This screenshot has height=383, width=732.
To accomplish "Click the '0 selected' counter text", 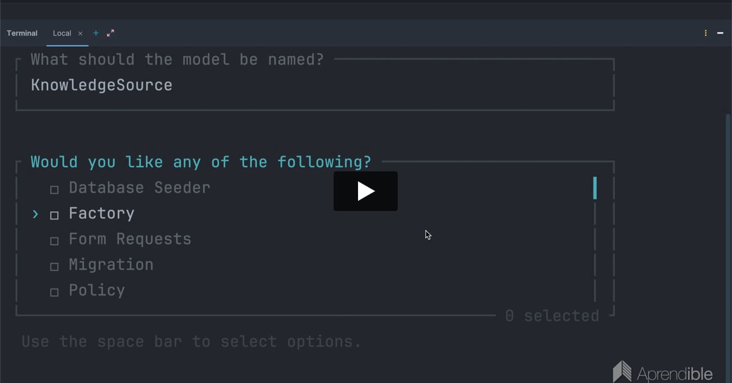I will pos(552,316).
